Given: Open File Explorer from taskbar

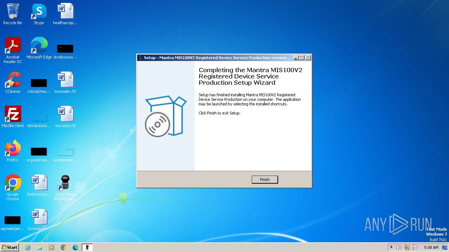Looking at the screenshot, I should (x=40, y=247).
